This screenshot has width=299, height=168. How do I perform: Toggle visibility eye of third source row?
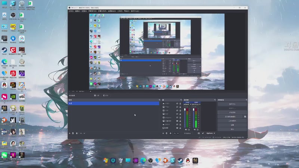[x=177, y=111]
